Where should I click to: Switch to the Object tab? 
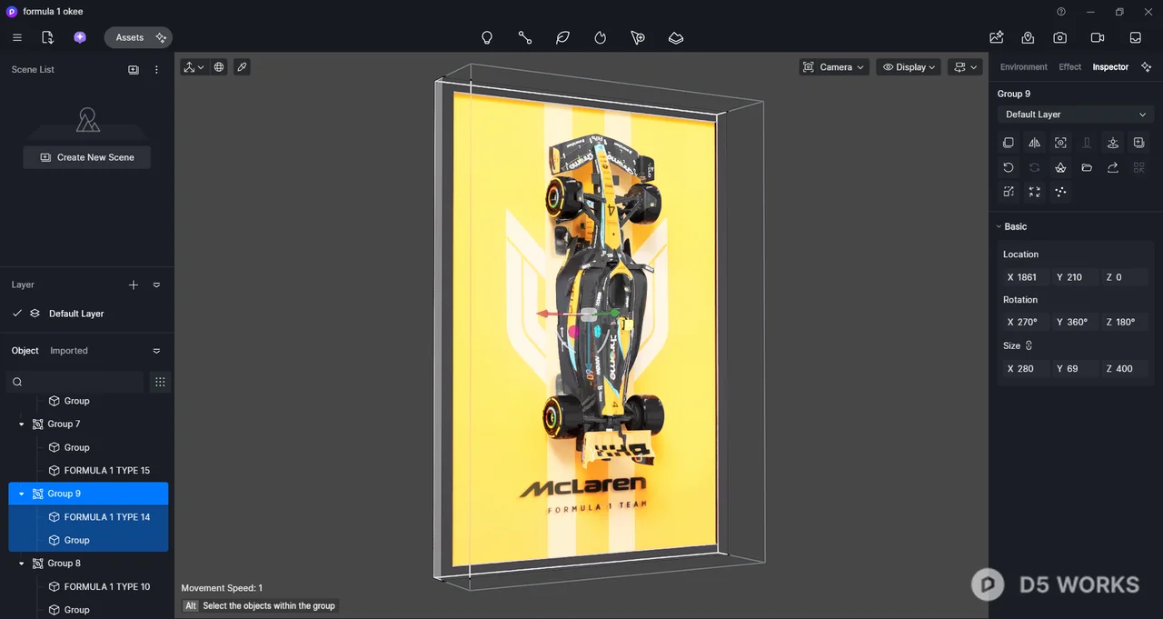(x=25, y=351)
